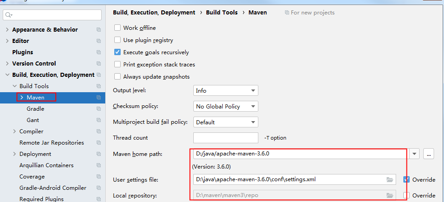Click the search magnifier icon in settings
This screenshot has height=202, width=444.
pyautogui.click(x=9, y=15)
